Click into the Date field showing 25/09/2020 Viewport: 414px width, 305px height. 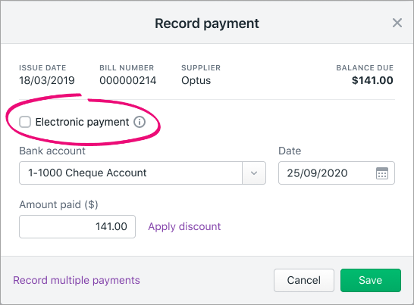click(x=337, y=173)
